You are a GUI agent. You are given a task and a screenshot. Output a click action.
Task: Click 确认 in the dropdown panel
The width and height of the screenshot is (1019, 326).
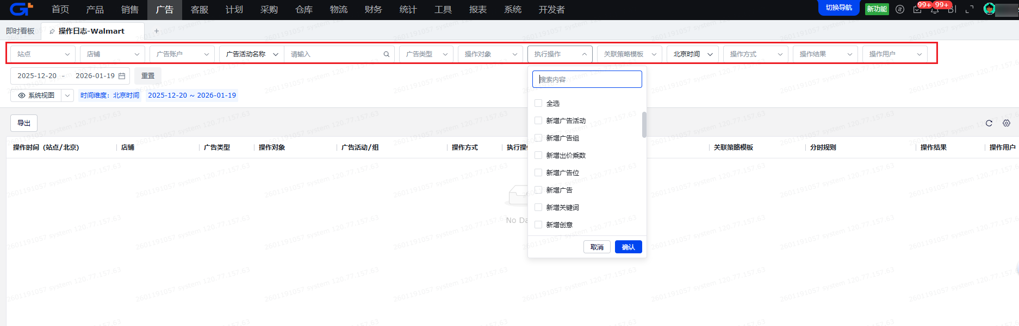629,247
